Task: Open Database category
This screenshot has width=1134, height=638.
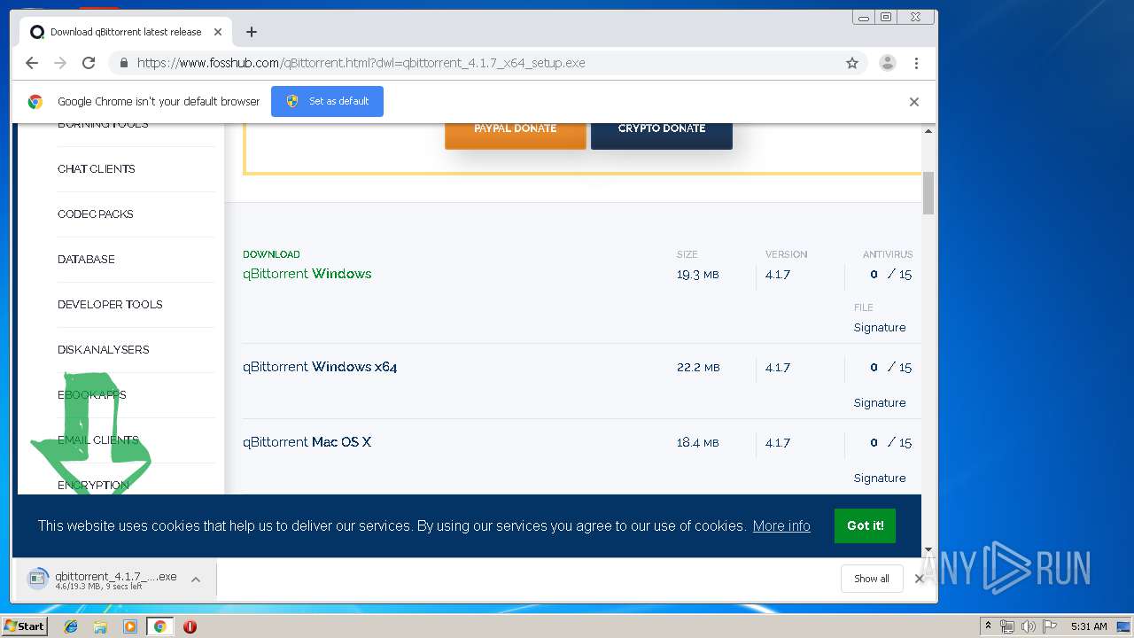Action: pos(86,259)
